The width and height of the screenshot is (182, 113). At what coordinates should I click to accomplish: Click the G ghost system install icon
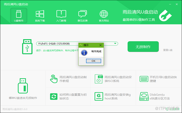point(99,96)
